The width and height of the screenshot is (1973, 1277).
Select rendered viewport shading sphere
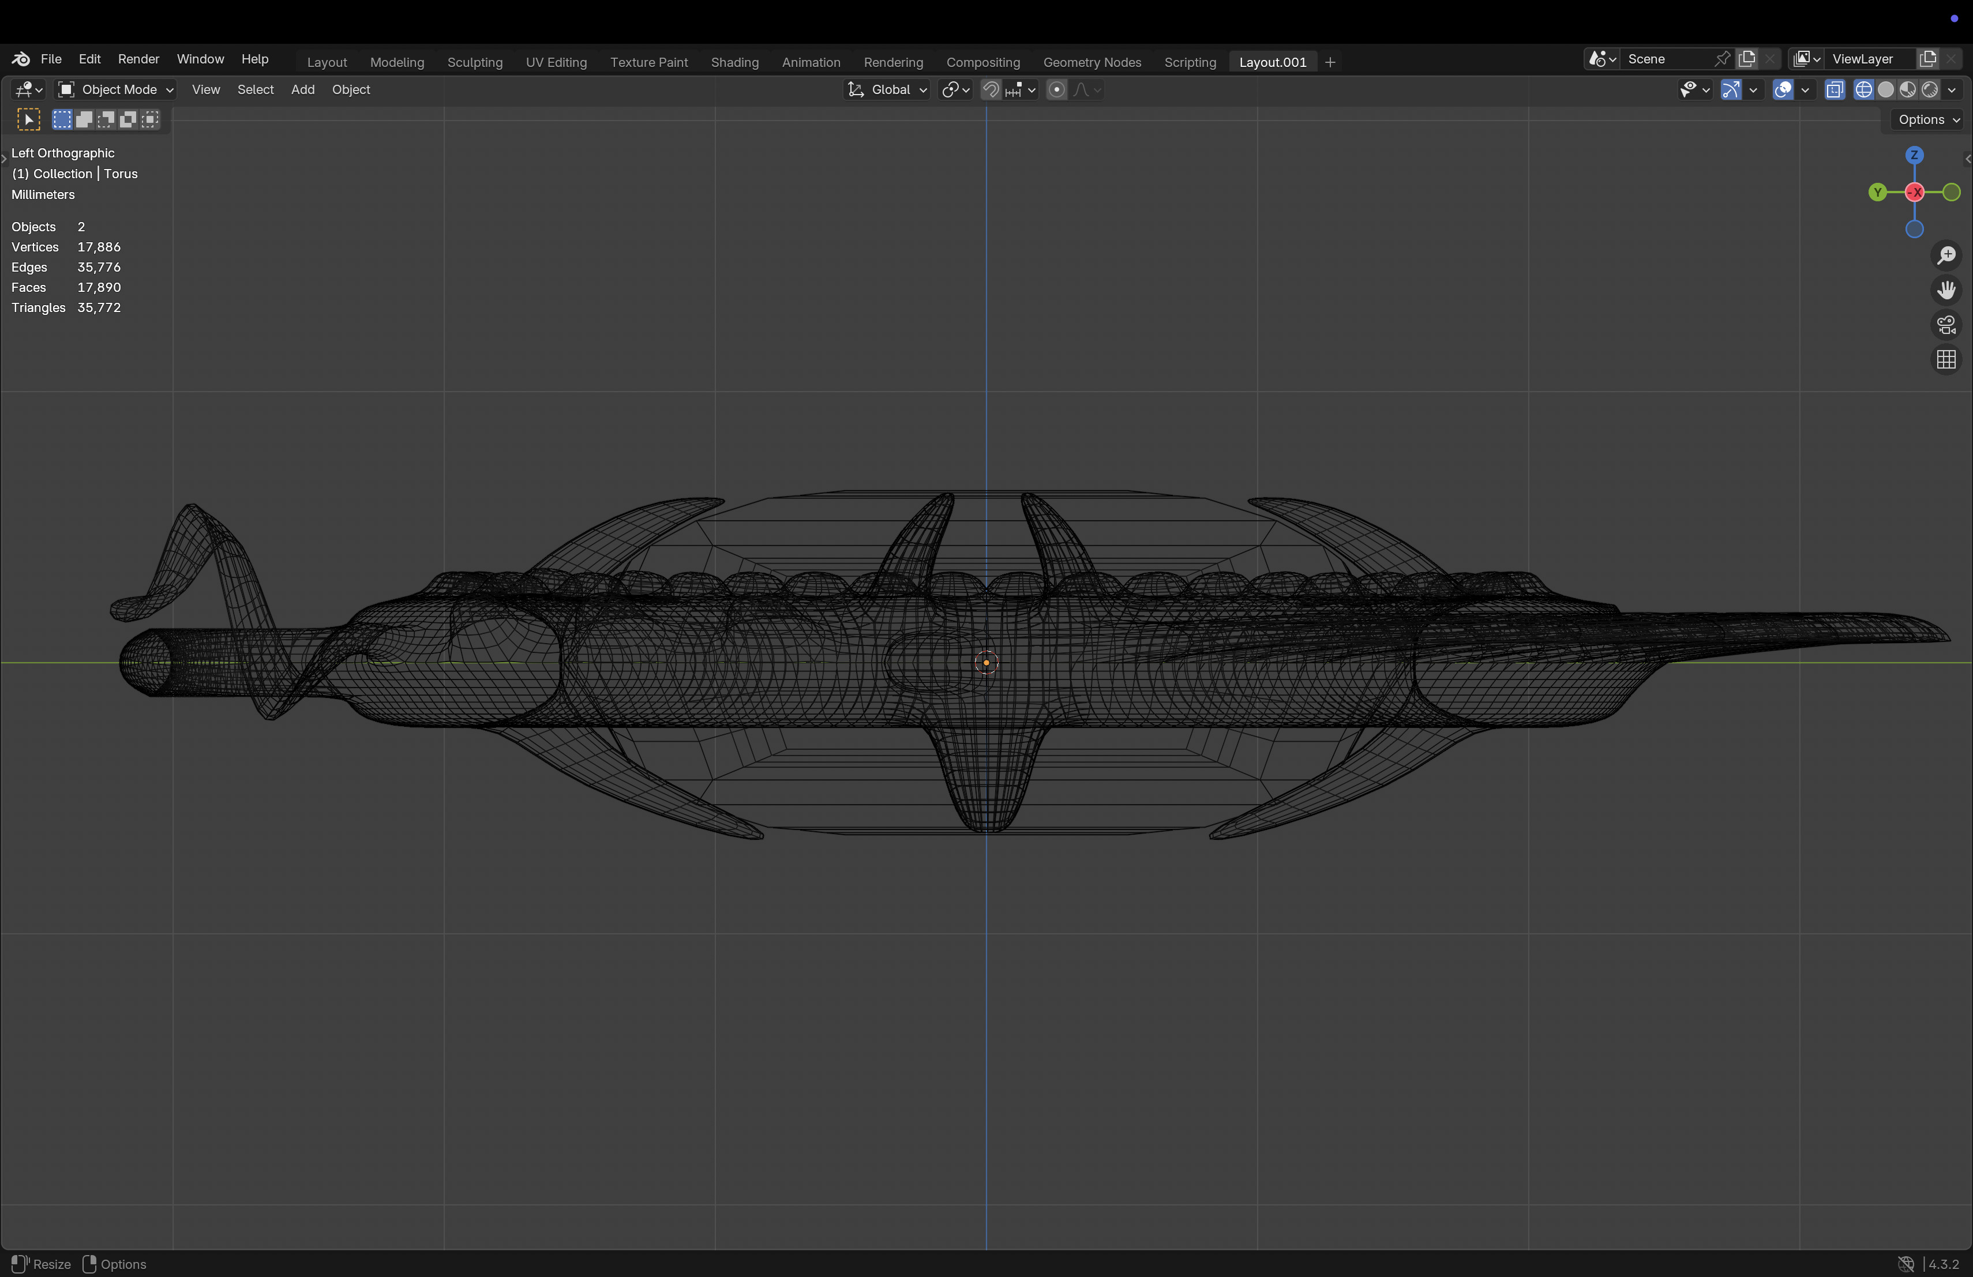pos(1930,89)
